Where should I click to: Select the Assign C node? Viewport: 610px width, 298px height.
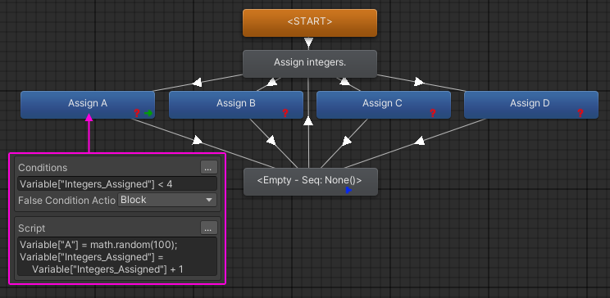[x=384, y=105]
